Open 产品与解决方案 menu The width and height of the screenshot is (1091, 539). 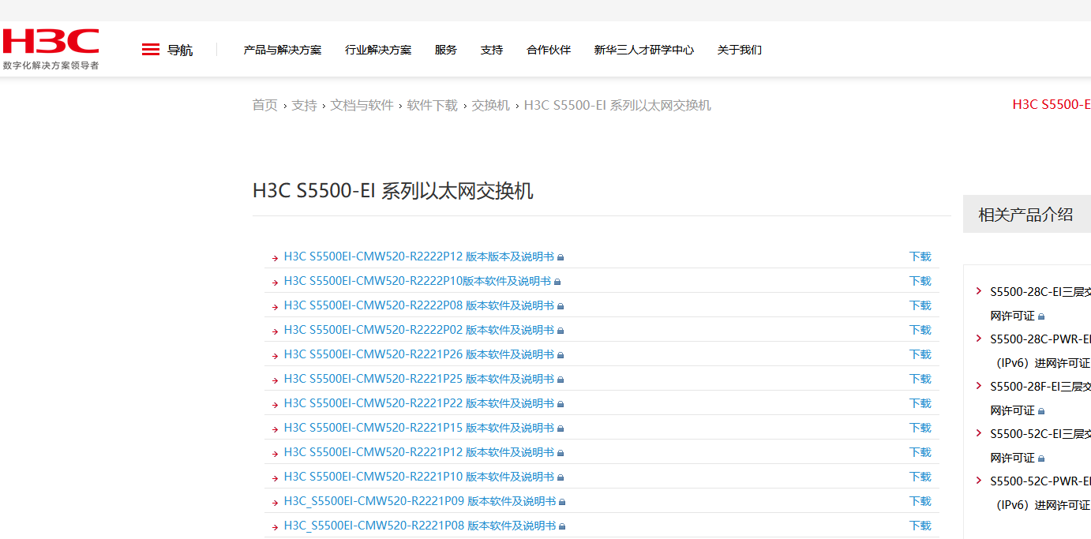click(283, 50)
